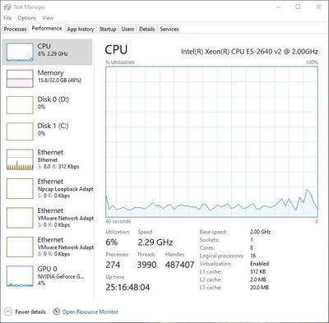Switch to the Processes tab

click(15, 29)
